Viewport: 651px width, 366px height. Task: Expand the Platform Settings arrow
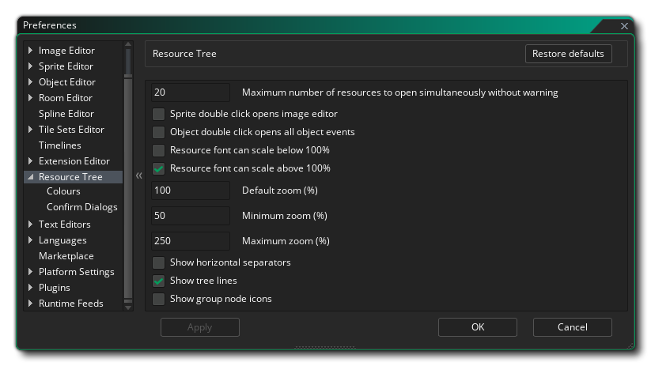[31, 272]
